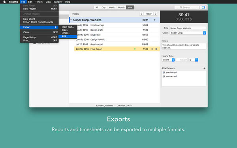
Task: Open the Edit menu
Action: point(30,2)
